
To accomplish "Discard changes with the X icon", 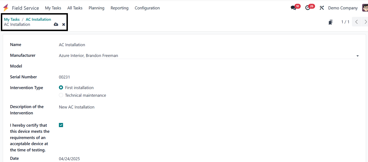I will point(64,25).
